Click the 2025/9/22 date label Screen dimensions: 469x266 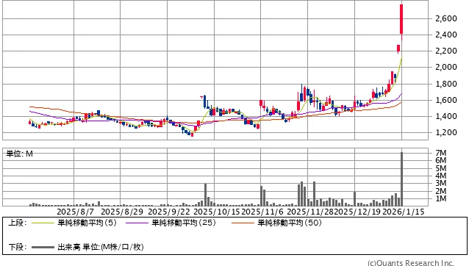[169, 212]
